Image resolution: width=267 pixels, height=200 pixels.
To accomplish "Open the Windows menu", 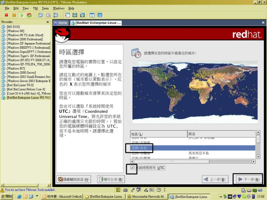I will pyautogui.click(x=59, y=8).
